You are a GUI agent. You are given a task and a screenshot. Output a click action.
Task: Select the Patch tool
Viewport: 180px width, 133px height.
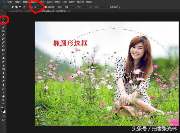3,46
